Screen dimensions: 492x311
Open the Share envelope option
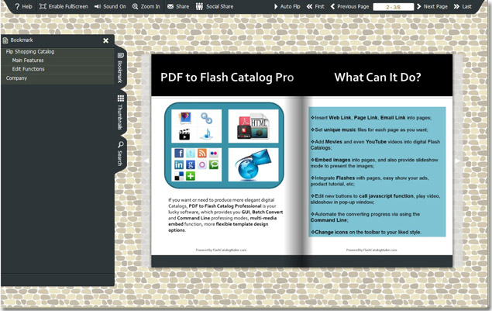pos(178,6)
